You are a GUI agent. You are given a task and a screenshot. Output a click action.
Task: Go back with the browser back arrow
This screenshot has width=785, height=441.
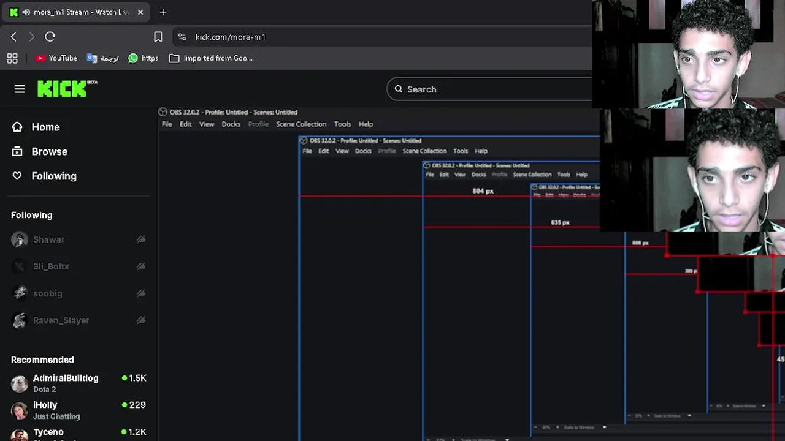point(13,37)
